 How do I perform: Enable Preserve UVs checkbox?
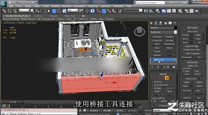click(x=184, y=79)
